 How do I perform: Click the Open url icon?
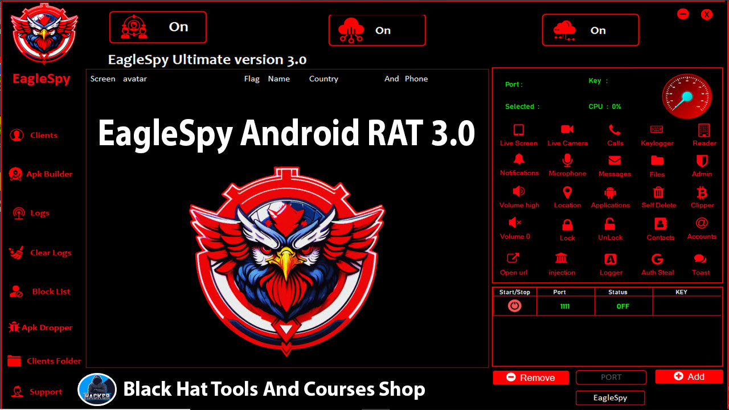(x=513, y=259)
